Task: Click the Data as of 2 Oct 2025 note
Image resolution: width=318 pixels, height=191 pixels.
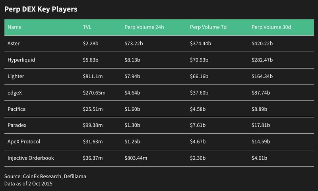Action: (28, 183)
